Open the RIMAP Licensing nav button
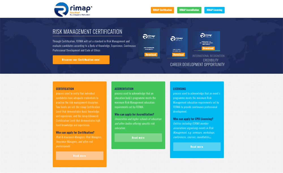The width and height of the screenshot is (283, 173). click(x=215, y=10)
